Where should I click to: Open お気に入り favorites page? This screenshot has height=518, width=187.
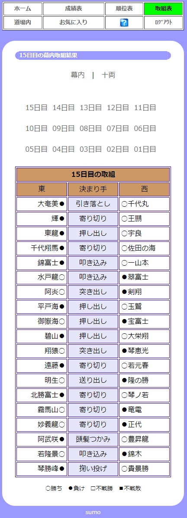pos(74,23)
